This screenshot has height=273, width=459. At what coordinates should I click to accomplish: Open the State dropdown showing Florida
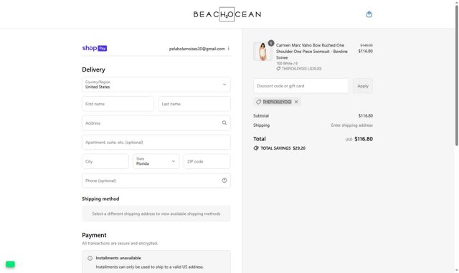point(156,161)
